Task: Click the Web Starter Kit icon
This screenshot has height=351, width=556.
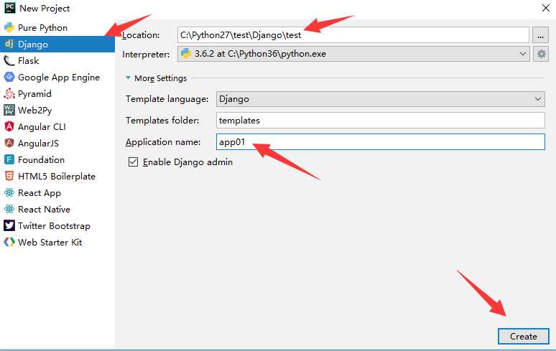Action: pyautogui.click(x=9, y=242)
